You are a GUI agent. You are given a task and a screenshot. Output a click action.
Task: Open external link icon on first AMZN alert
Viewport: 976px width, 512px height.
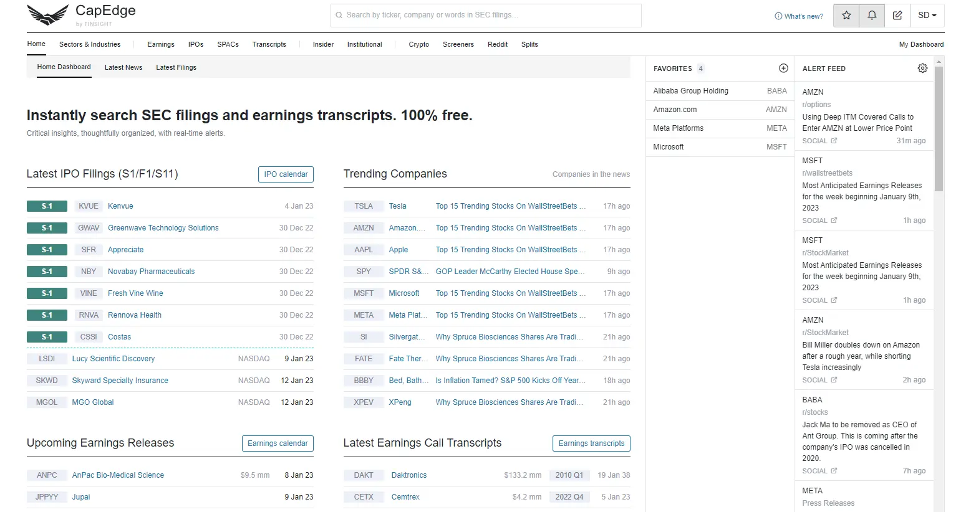834,141
